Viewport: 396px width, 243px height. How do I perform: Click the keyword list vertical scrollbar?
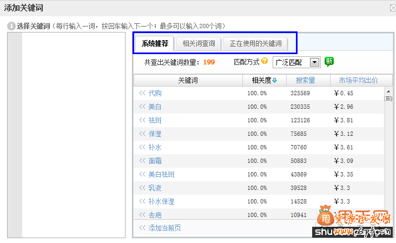pos(388,152)
